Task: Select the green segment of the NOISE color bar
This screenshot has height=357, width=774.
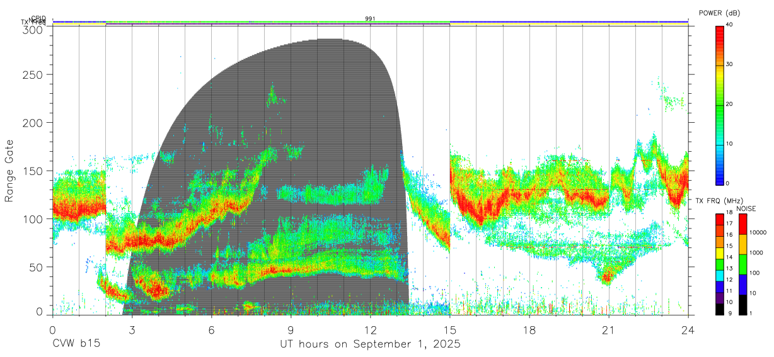Action: click(742, 264)
